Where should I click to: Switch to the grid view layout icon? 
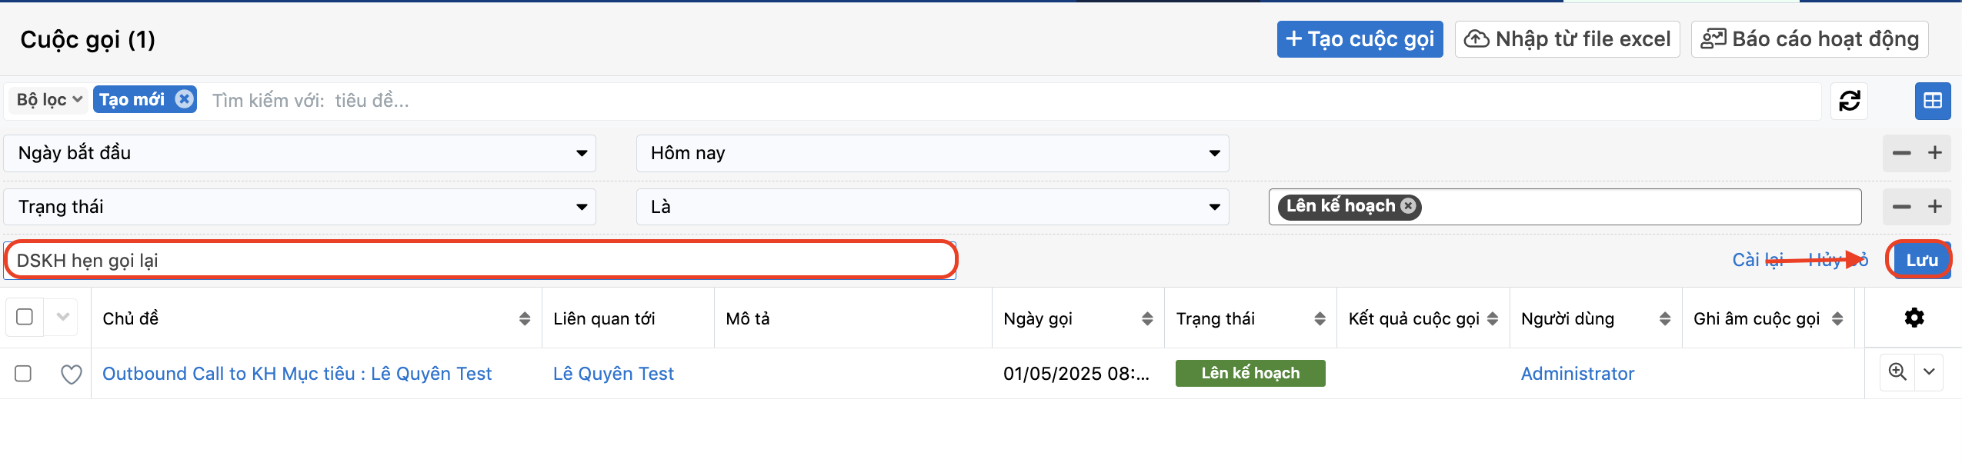[1933, 101]
